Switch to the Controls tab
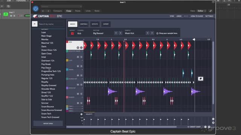Viewport: 241px width, 135px height. pyautogui.click(x=84, y=24)
